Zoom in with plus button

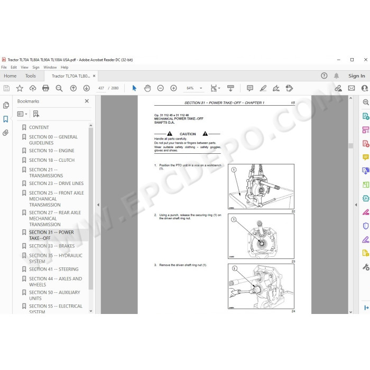(174, 88)
